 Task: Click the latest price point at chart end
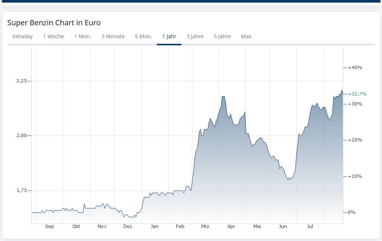pos(343,94)
